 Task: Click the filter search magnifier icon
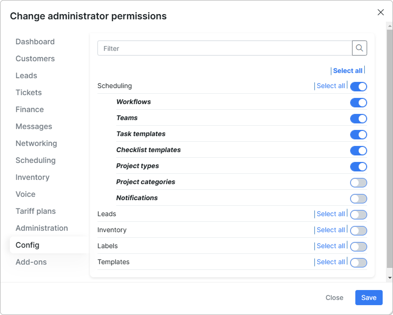[360, 48]
